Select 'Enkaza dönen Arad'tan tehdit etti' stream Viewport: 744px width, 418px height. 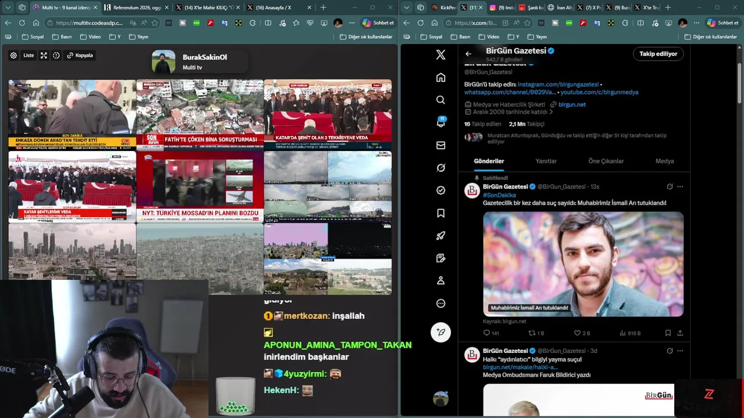point(72,114)
